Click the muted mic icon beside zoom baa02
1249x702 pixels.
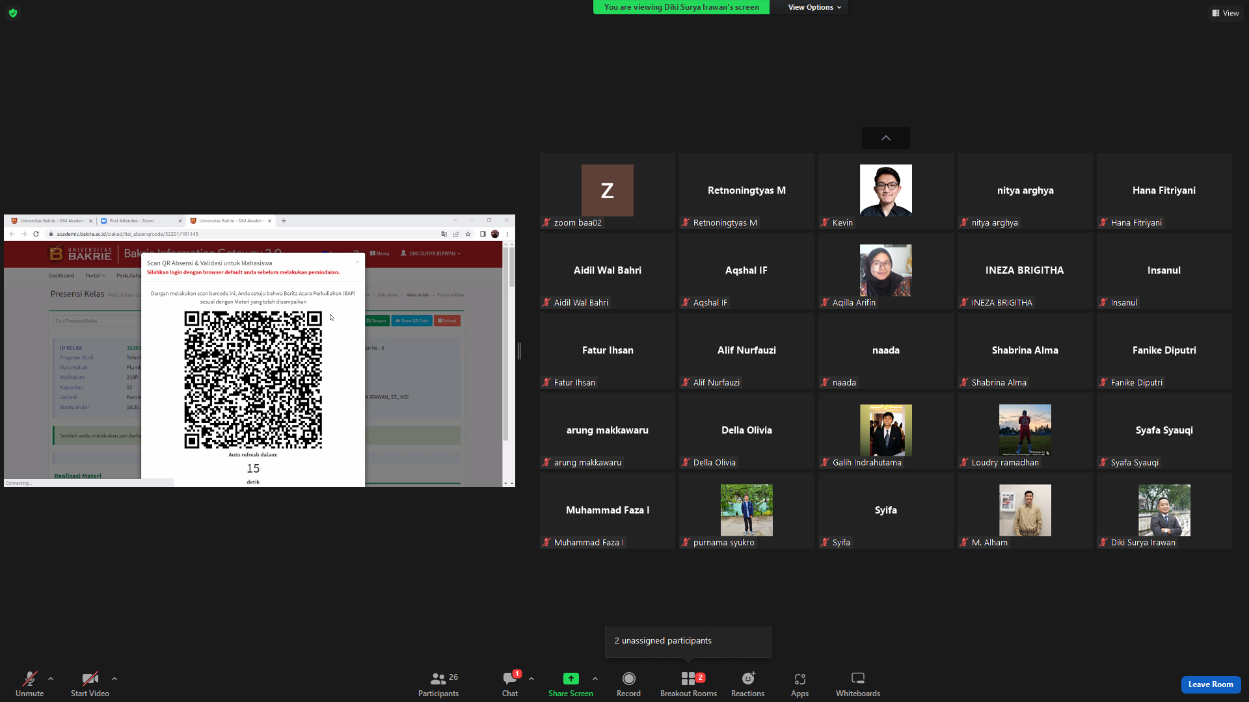point(546,222)
